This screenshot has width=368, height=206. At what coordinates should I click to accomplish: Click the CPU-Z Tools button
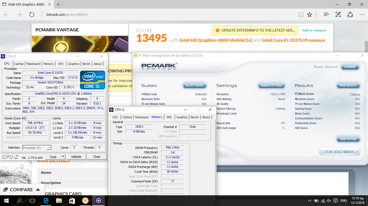[x=53, y=157]
